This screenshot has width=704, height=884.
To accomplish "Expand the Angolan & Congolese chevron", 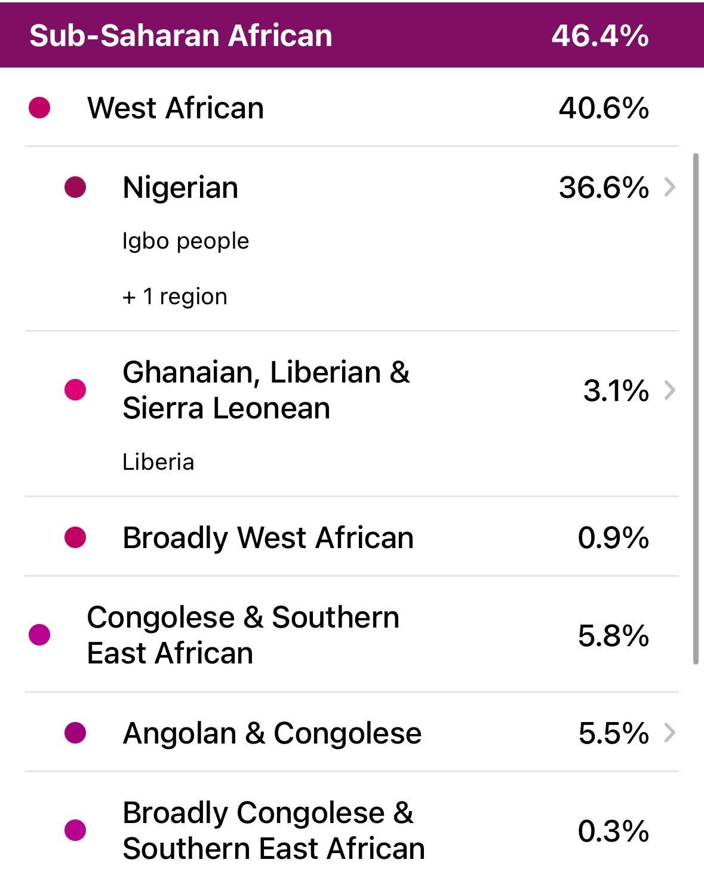I will (x=670, y=733).
